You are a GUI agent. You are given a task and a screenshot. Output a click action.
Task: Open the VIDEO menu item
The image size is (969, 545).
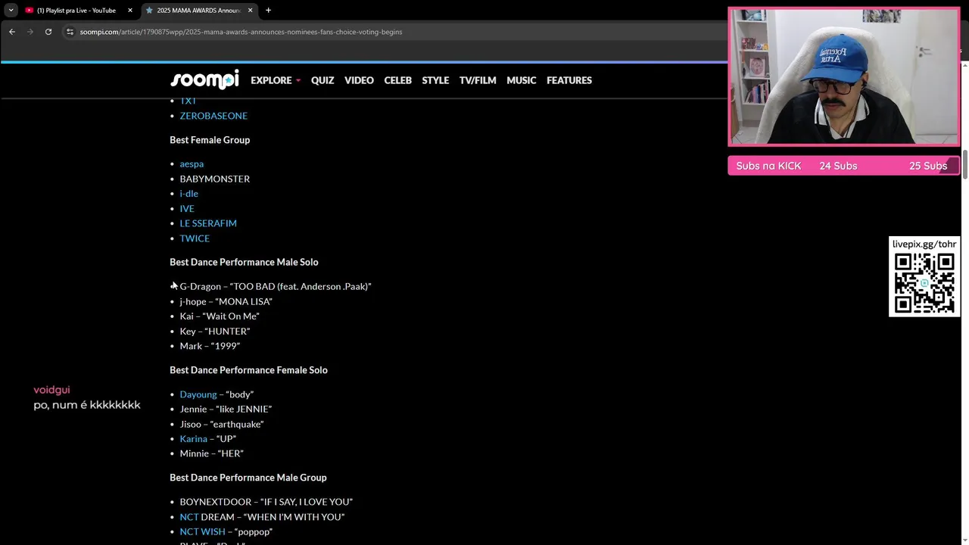click(x=359, y=80)
